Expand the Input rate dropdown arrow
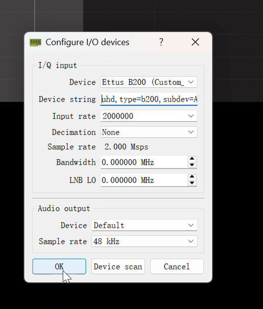This screenshot has height=309, width=263. tap(191, 116)
